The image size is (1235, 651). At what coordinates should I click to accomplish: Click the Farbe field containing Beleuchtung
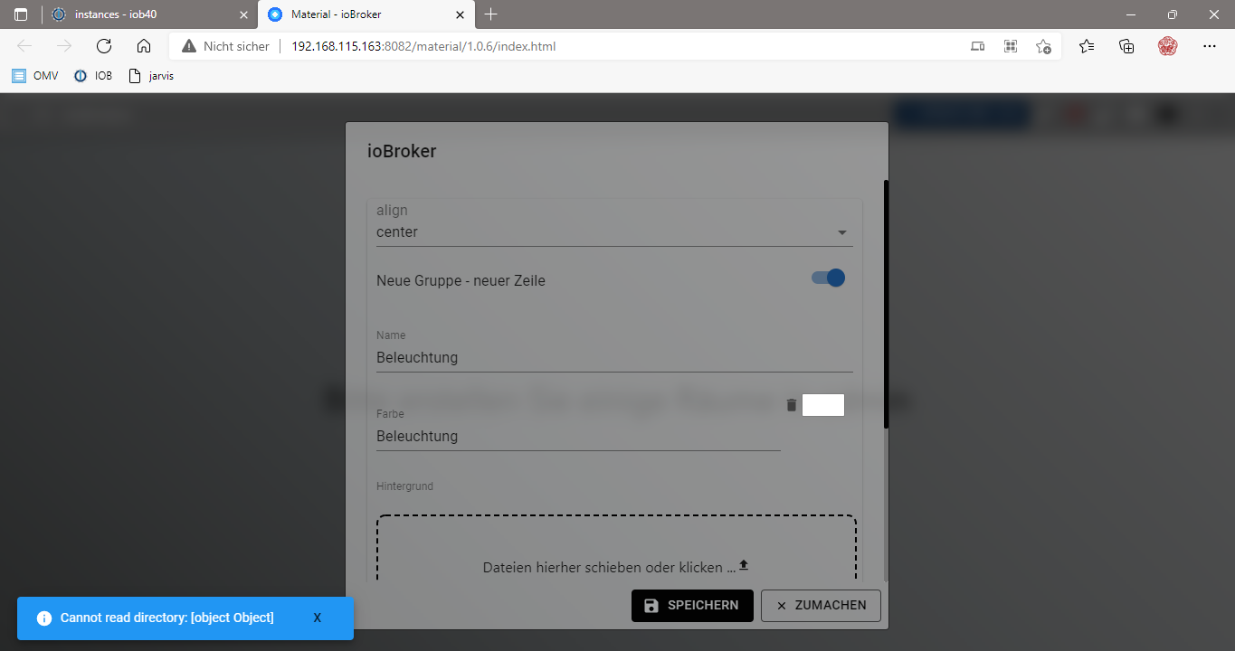point(578,437)
